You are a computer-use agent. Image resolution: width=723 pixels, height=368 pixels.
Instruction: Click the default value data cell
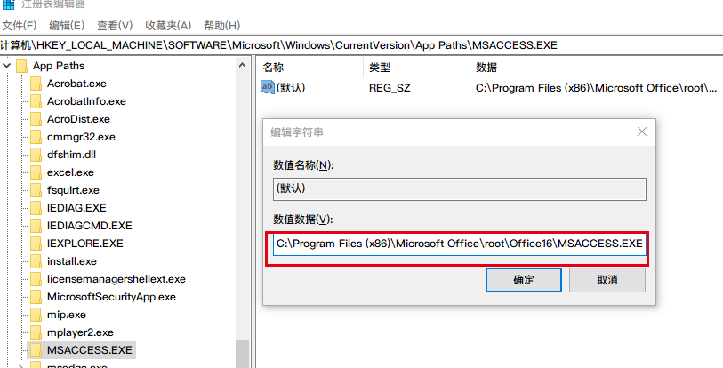596,88
